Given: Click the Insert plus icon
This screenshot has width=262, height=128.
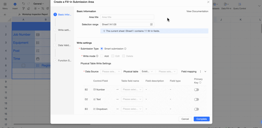Looking at the screenshot, I should [x=15, y=4].
